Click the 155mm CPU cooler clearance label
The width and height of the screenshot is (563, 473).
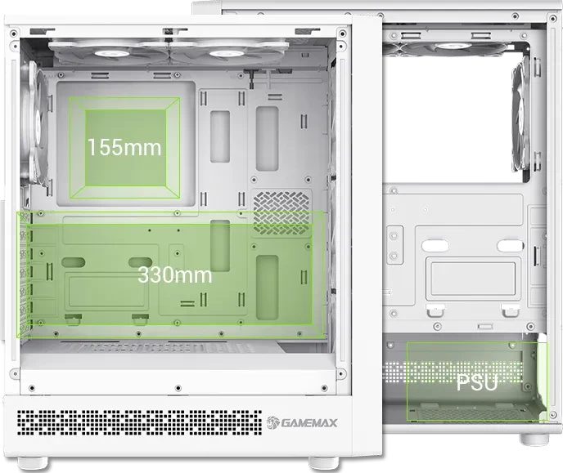124,147
